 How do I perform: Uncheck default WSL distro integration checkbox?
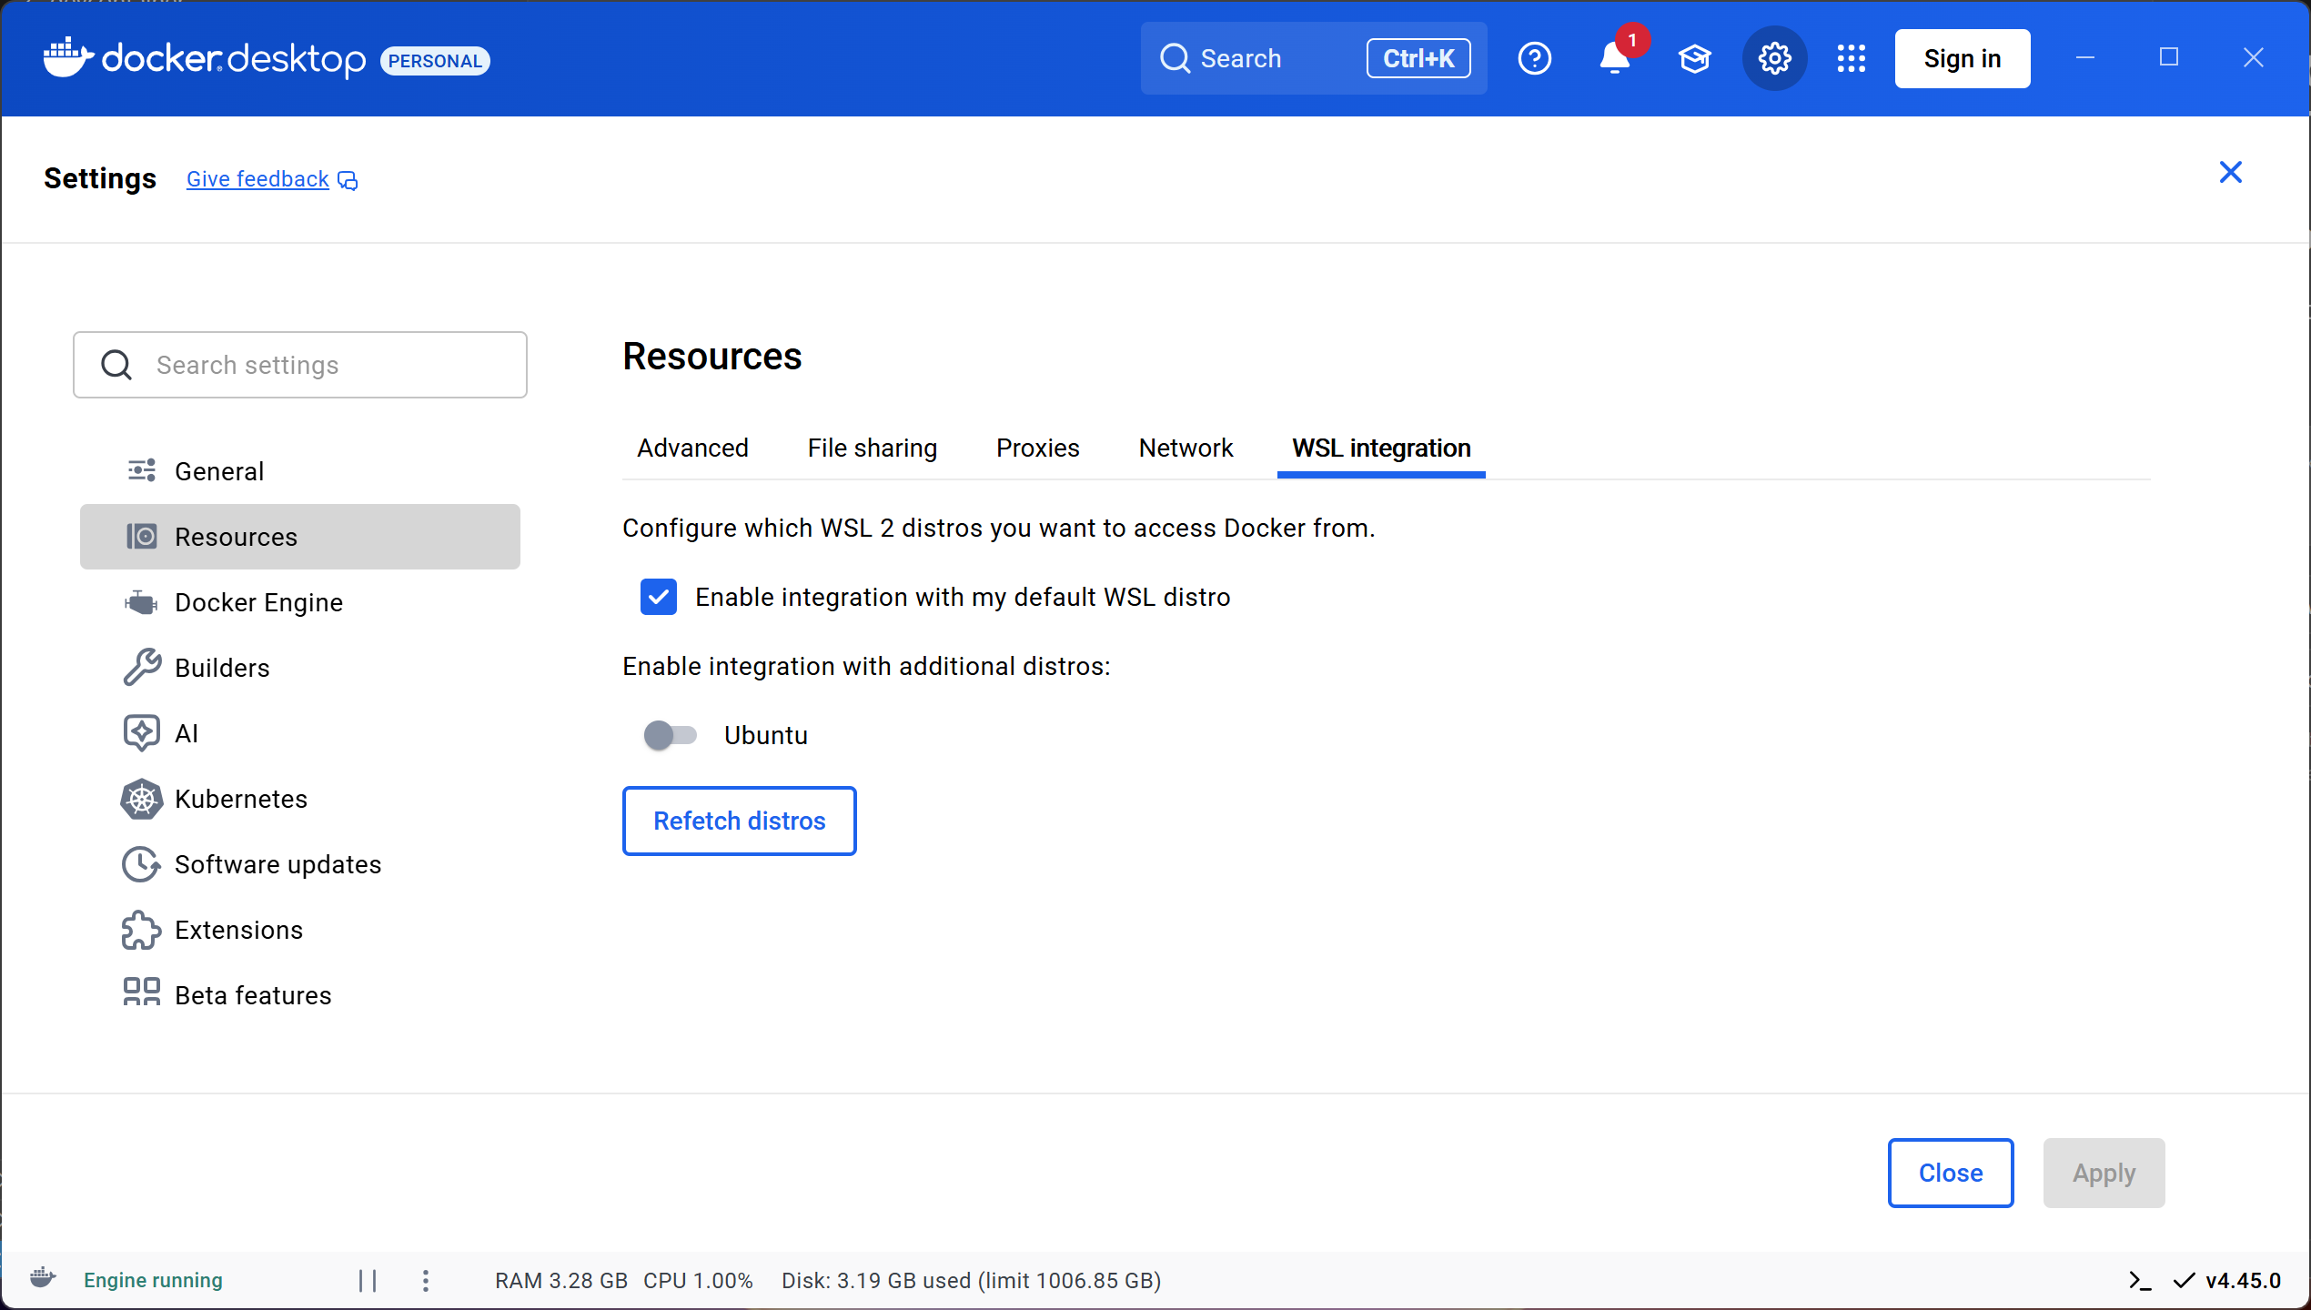coord(658,597)
